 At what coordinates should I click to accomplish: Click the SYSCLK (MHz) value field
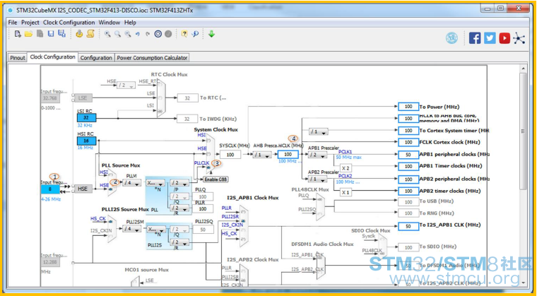pos(230,155)
